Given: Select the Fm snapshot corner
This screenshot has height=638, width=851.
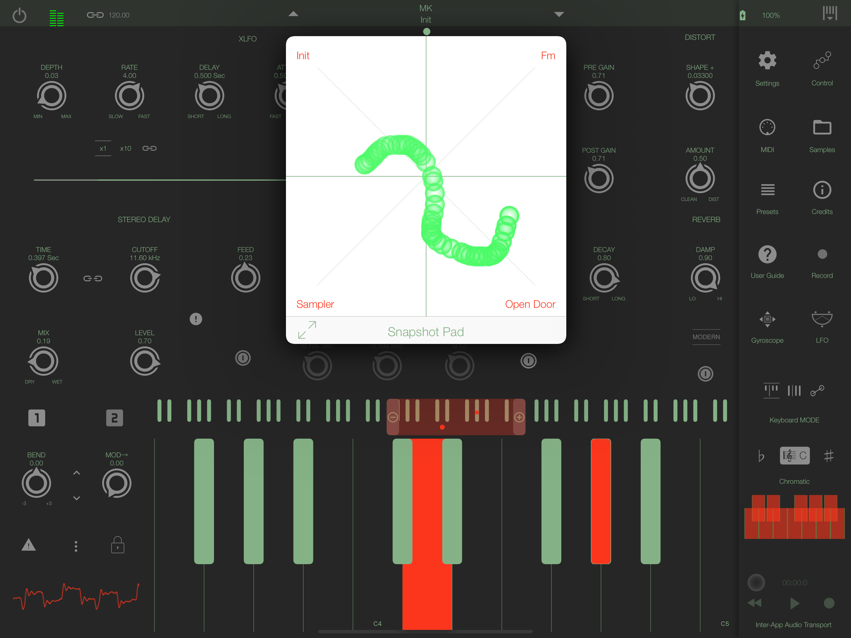Looking at the screenshot, I should (x=548, y=56).
